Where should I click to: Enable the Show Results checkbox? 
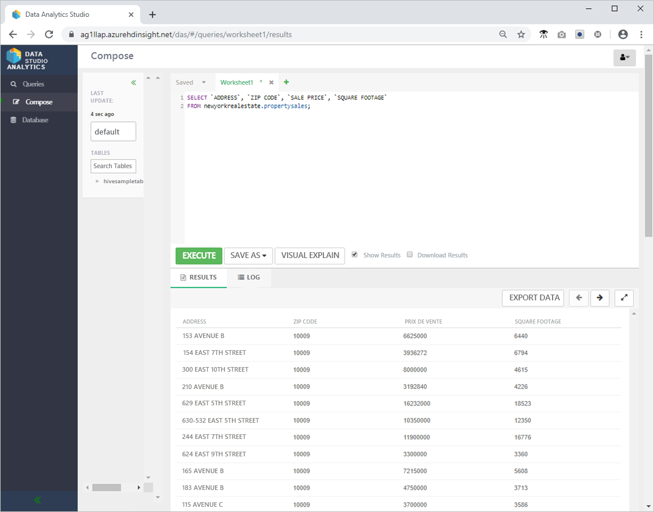[x=354, y=255]
